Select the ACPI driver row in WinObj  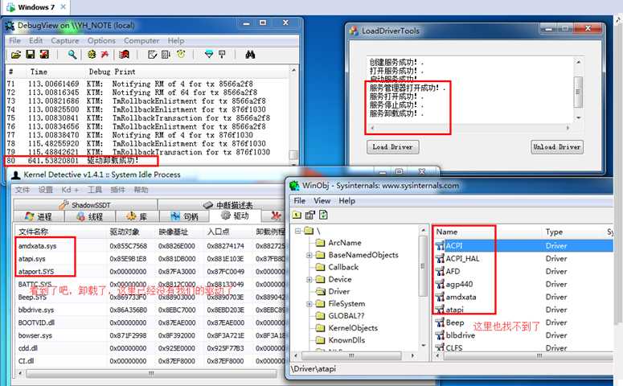click(x=523, y=245)
